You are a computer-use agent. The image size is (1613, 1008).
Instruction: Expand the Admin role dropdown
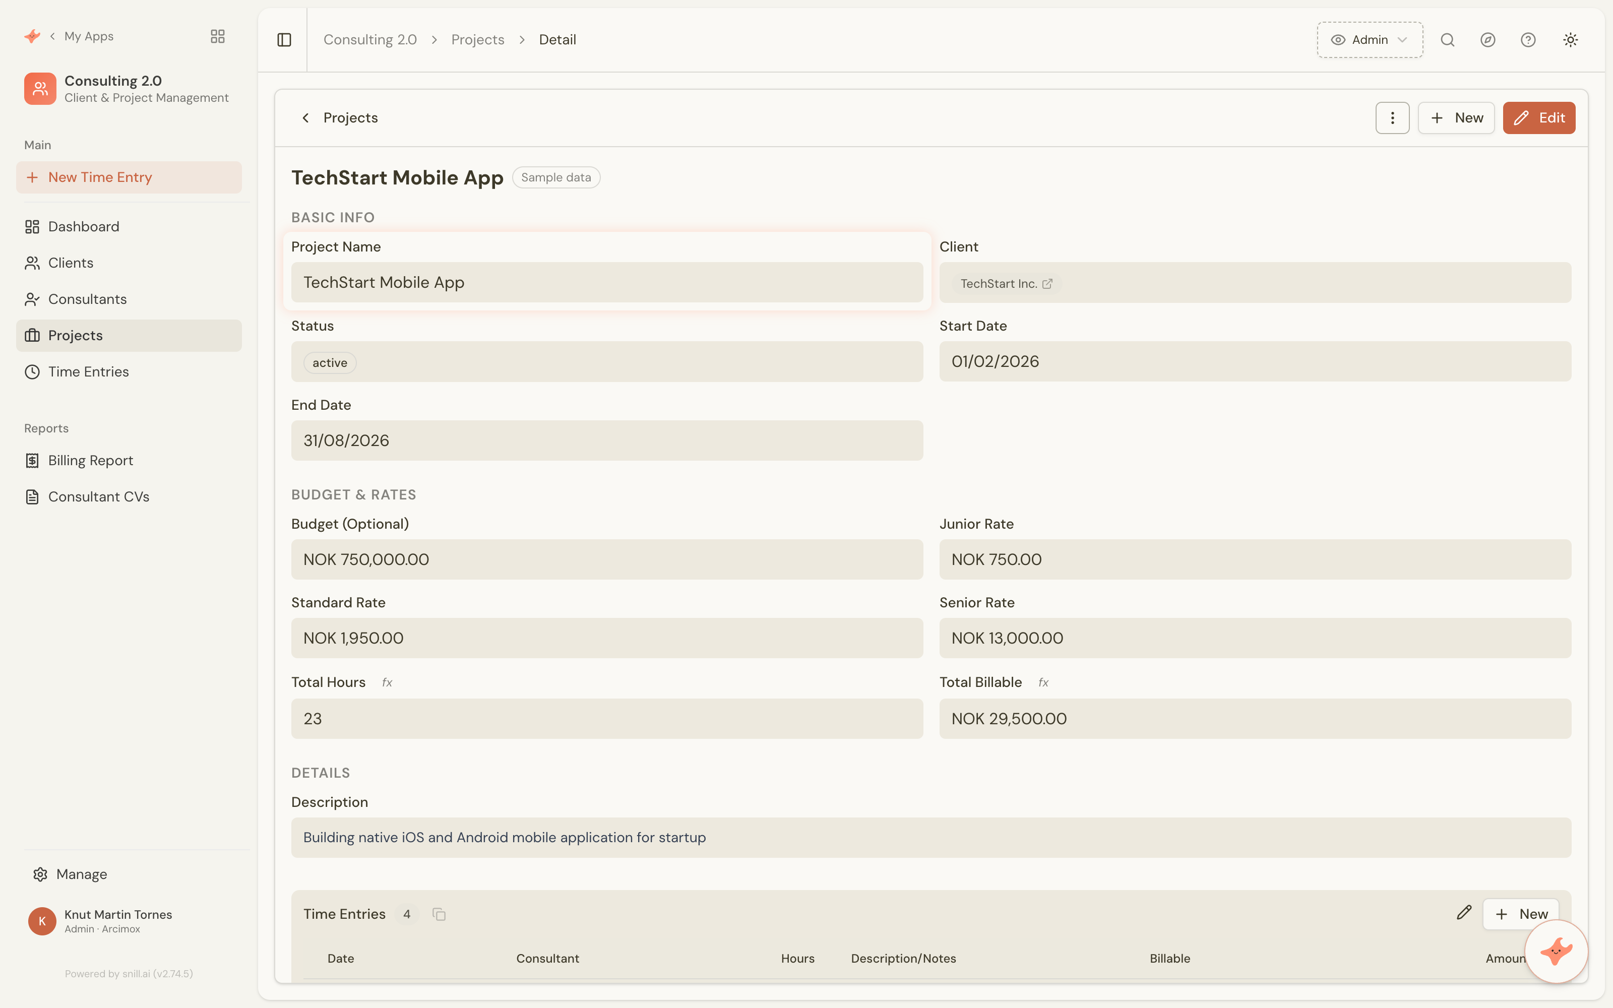[1370, 40]
